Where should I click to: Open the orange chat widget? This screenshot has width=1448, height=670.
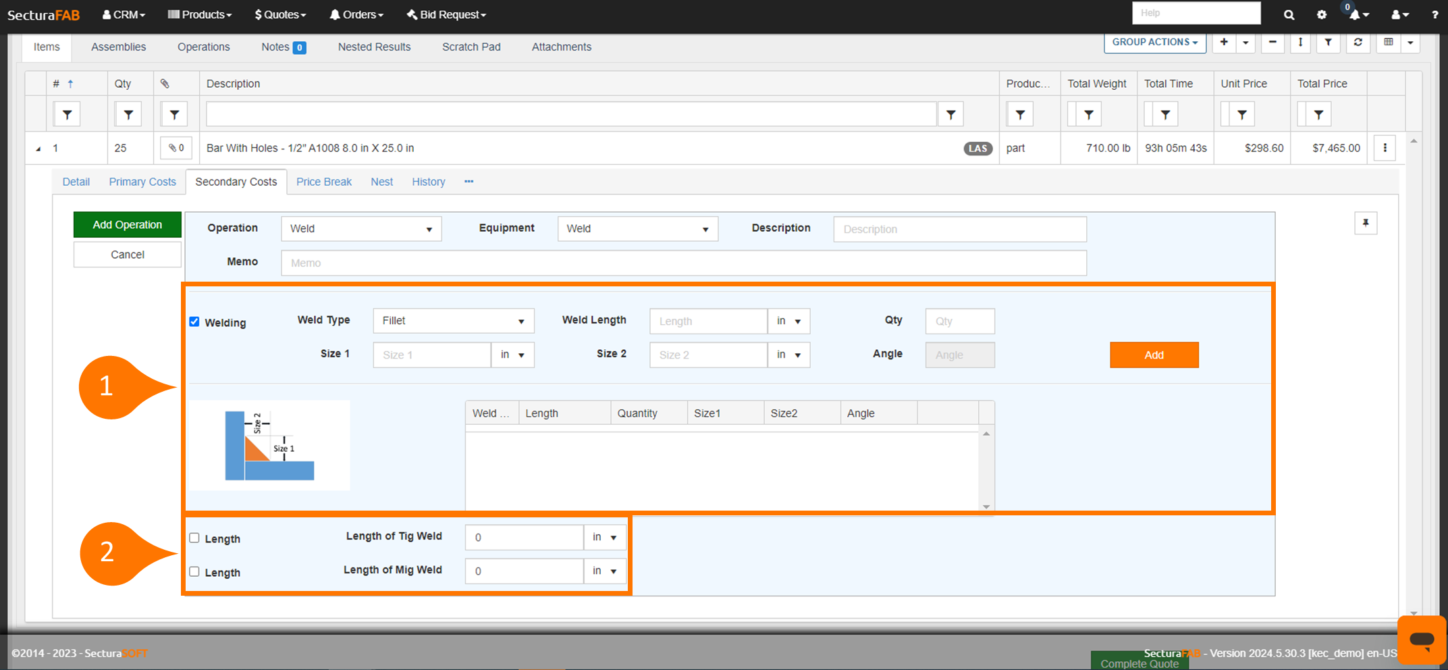(x=1421, y=640)
